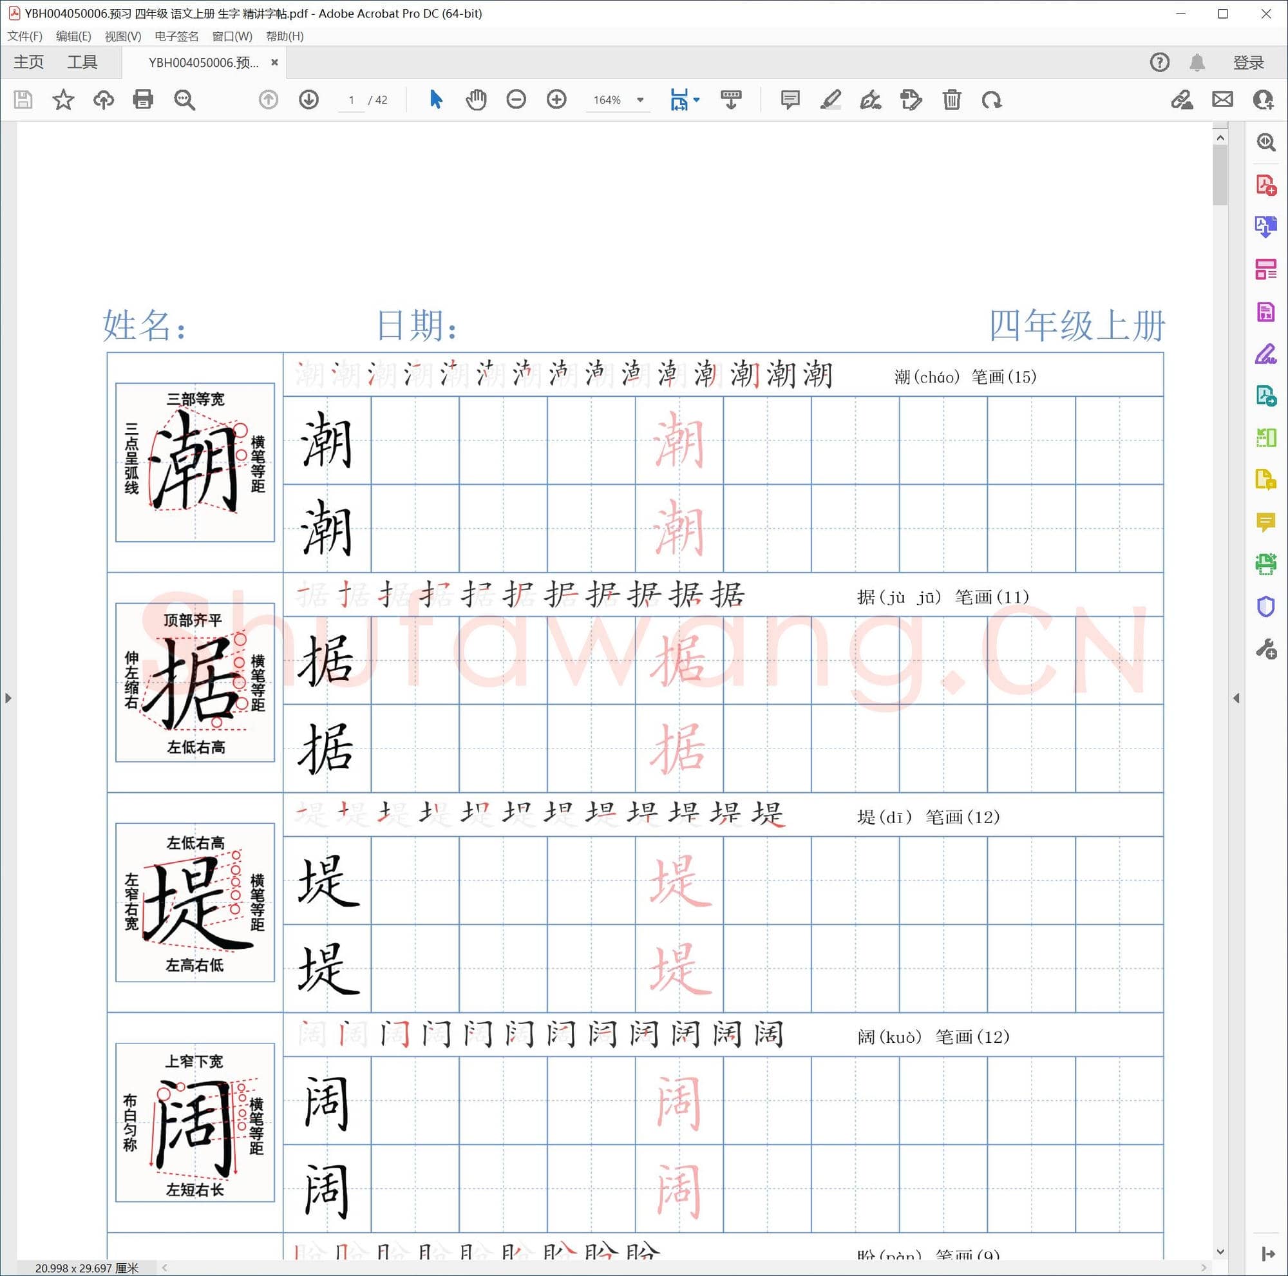Open the Create PDF tool
The width and height of the screenshot is (1288, 1276).
[x=1265, y=186]
